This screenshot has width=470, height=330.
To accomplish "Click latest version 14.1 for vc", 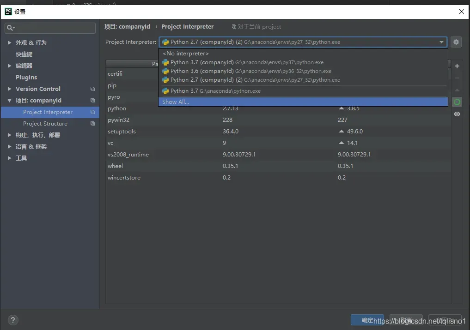I will point(352,143).
